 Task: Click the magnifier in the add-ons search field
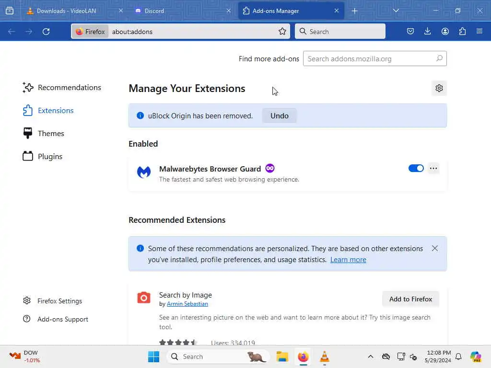(439, 58)
